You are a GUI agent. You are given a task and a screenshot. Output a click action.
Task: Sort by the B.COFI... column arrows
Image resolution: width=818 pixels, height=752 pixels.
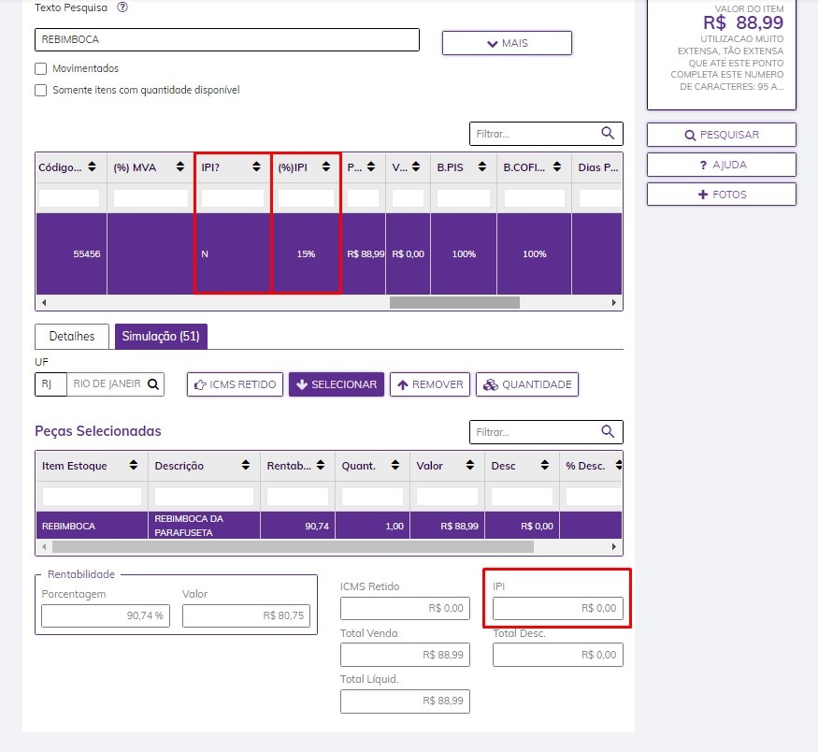557,167
